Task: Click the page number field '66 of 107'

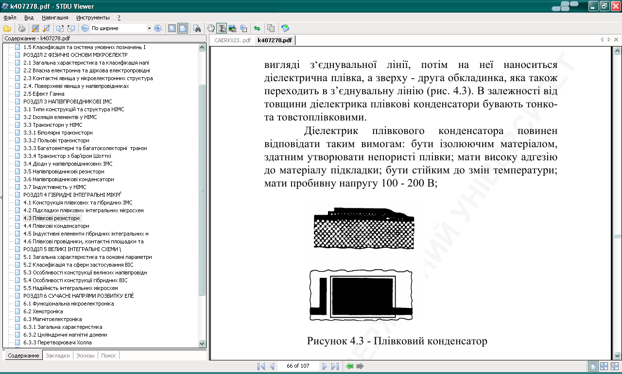Action: coord(298,366)
